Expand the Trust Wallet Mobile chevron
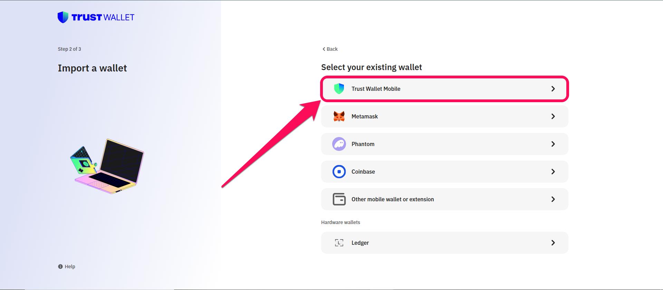The image size is (663, 290). coord(553,89)
